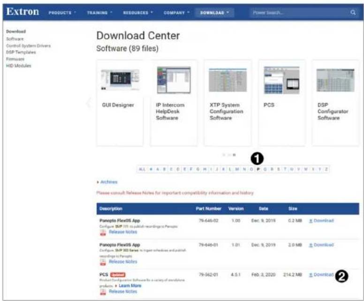
Task: Filter software by letter G
Action: point(198,169)
